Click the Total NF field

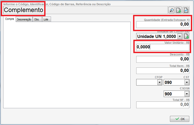pyautogui.click(x=162, y=105)
